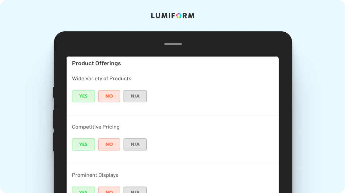Screen dimensions: 345x193
Task: Click the Prominent Displays question label
Action: (95, 175)
